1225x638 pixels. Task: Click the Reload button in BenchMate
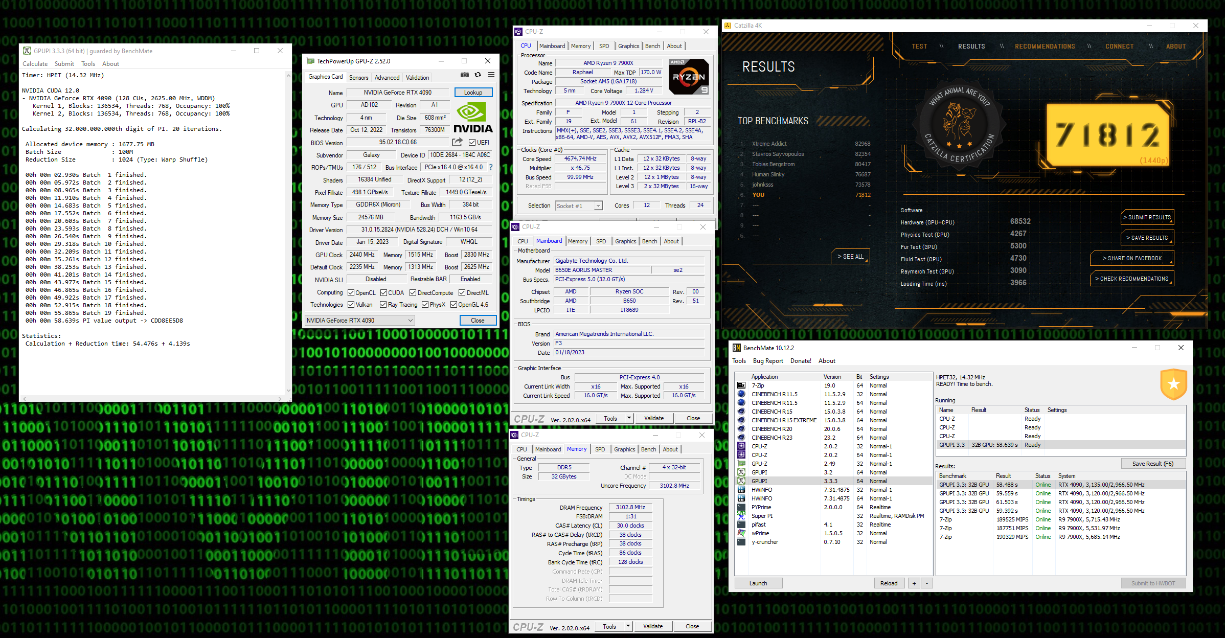point(889,583)
